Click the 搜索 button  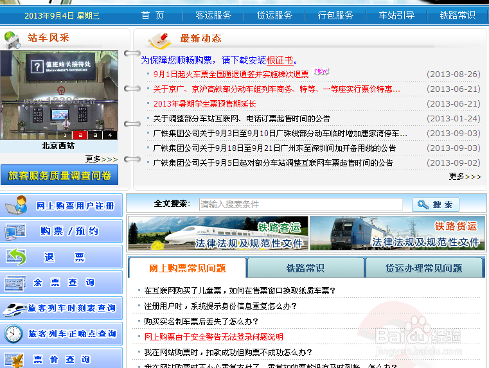click(436, 205)
